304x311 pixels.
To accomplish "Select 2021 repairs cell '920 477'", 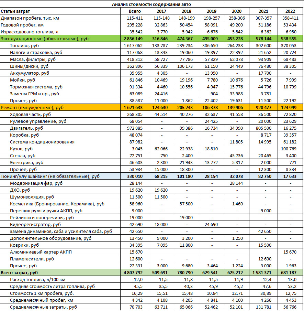I will tap(263, 107).
